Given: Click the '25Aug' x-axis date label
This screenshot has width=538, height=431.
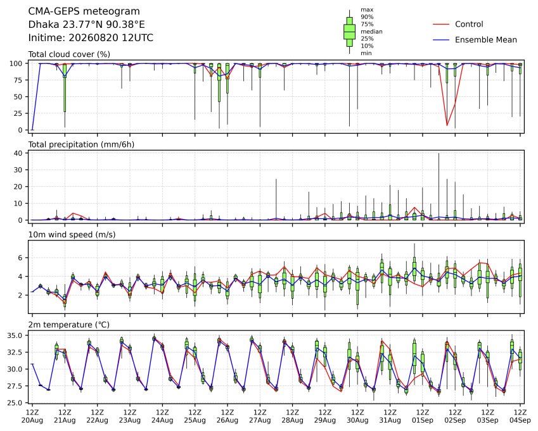Looking at the screenshot, I should click(x=195, y=420).
